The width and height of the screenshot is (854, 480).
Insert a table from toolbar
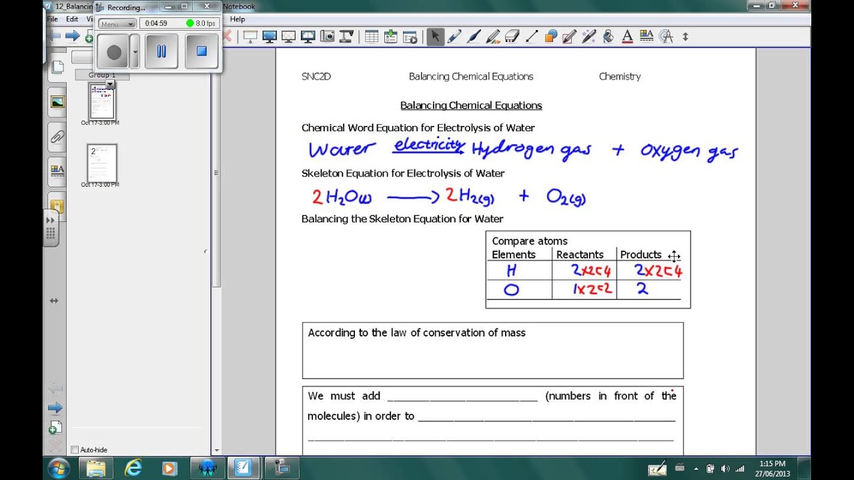tap(372, 37)
